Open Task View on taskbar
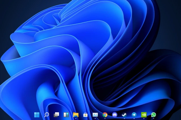 click(x=56, y=115)
